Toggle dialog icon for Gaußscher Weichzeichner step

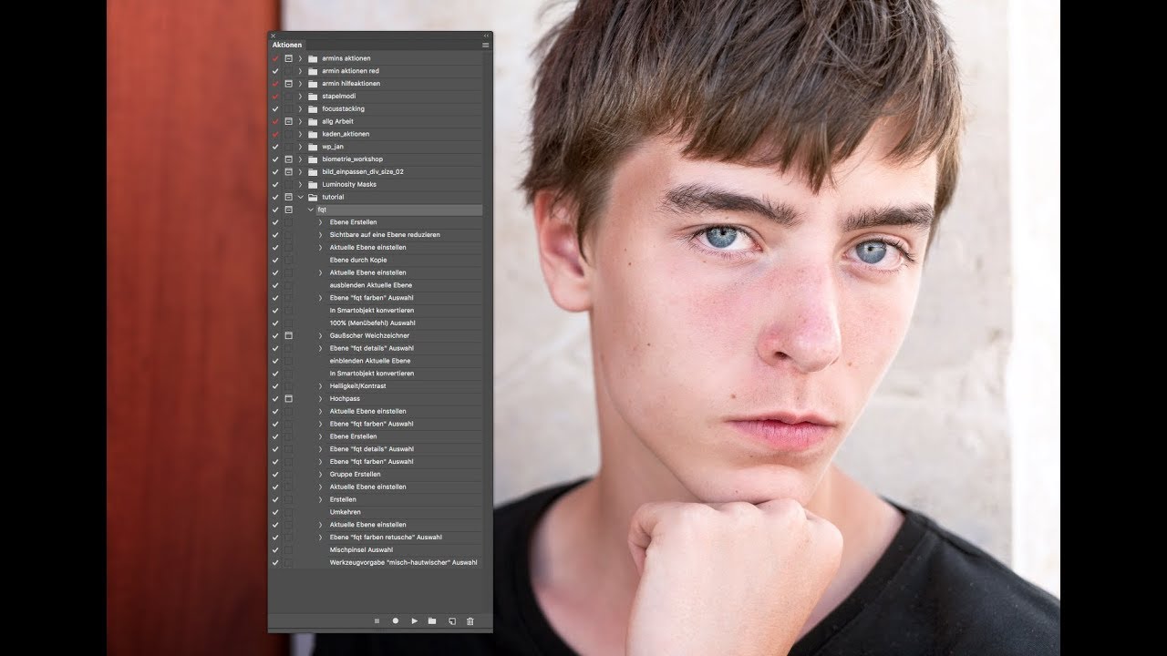tap(288, 335)
